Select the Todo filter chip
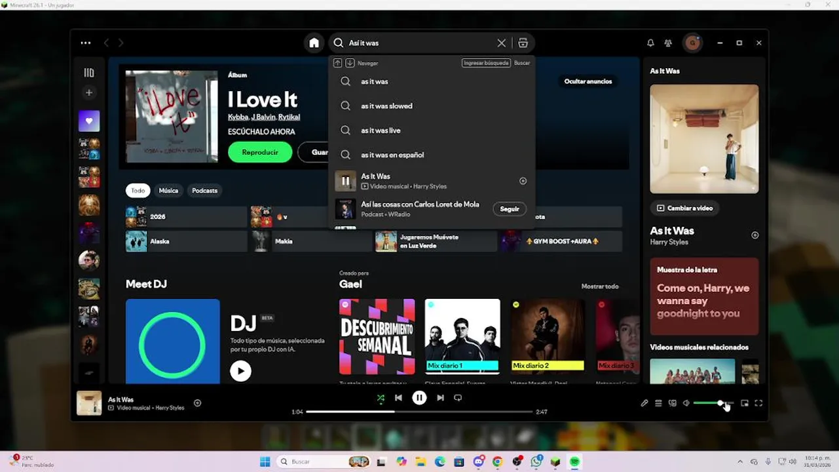This screenshot has width=839, height=472. 138,191
